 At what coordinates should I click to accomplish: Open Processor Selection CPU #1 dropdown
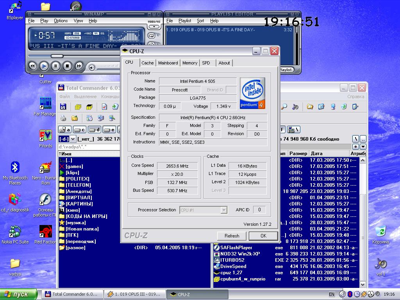[203, 210]
